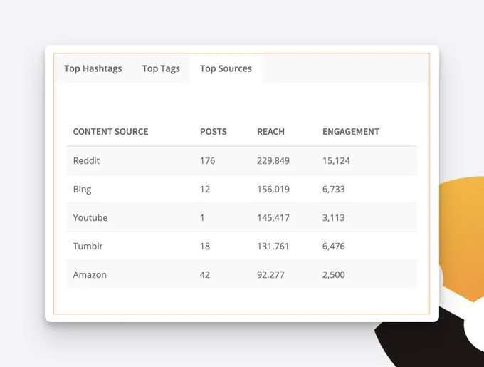This screenshot has width=484, height=367.
Task: Switch to the Top Hashtags tab
Action: [x=93, y=68]
